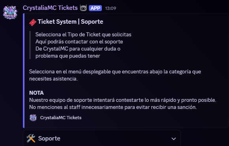The image size is (229, 146).
Task: Click the CrystaliaMC Tickets footer text
Action: click(61, 118)
